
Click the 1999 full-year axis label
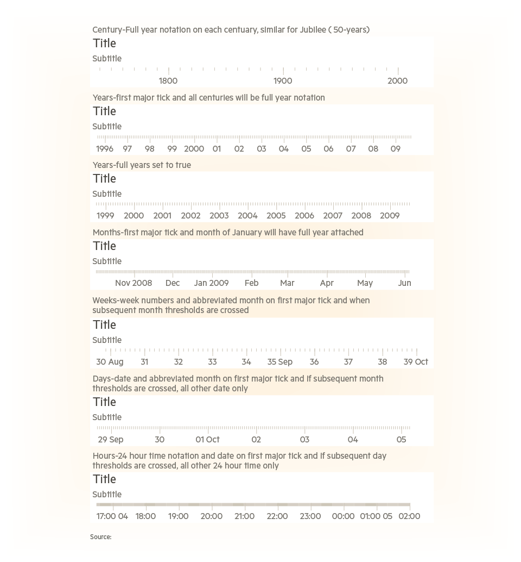coord(106,216)
